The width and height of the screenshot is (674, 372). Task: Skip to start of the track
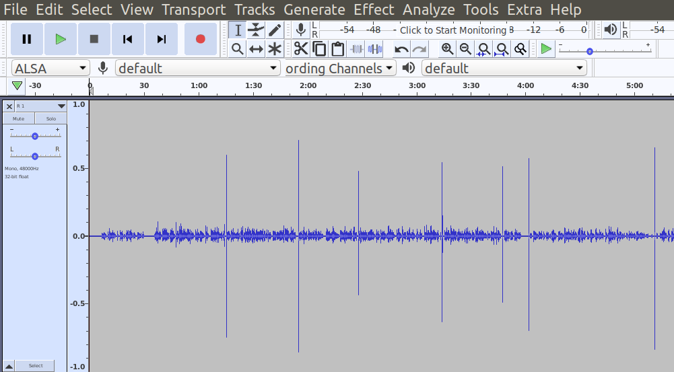(x=128, y=39)
